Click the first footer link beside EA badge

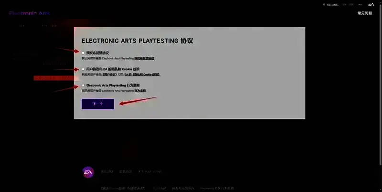tap(107, 171)
